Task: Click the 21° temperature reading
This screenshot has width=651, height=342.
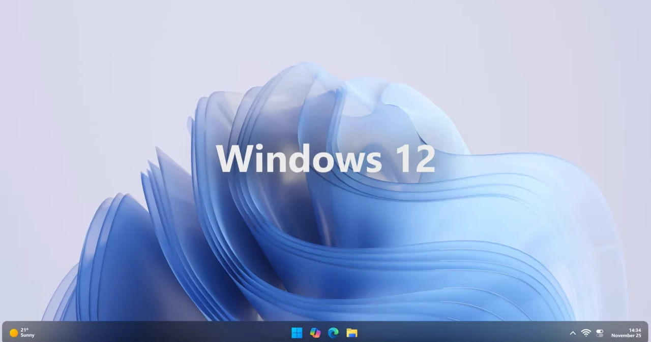Action: tap(24, 330)
